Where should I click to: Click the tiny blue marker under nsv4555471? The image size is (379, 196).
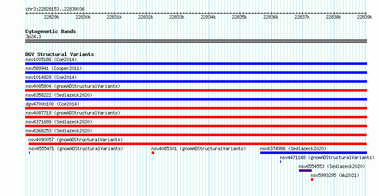[x=29, y=153]
